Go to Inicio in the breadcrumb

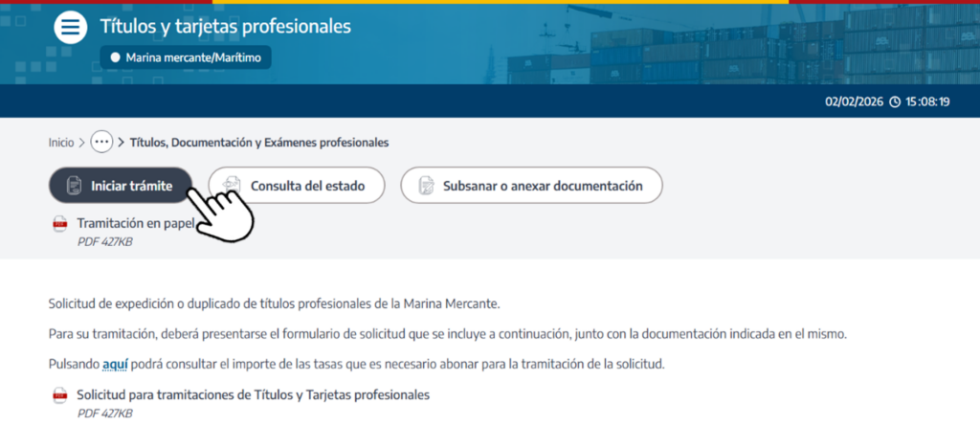click(60, 143)
